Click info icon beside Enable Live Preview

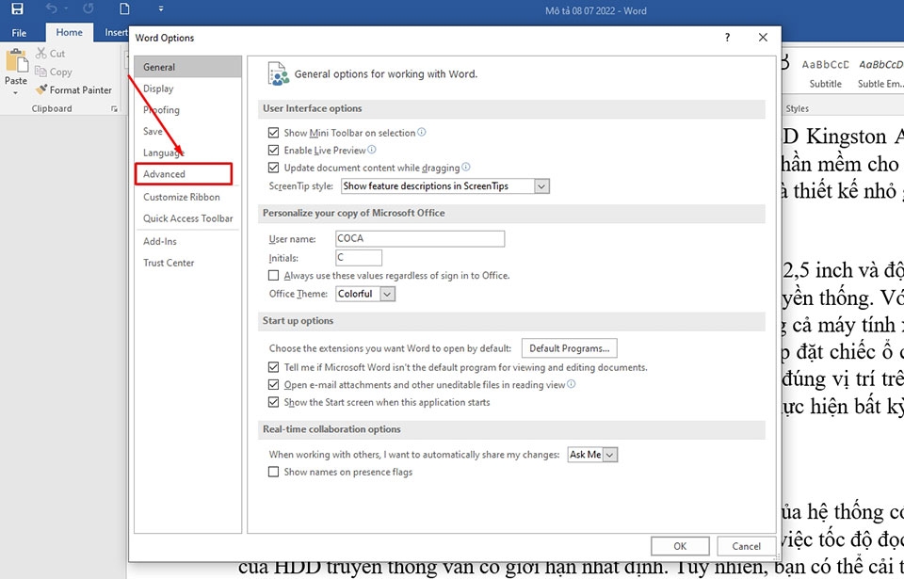pyautogui.click(x=372, y=150)
